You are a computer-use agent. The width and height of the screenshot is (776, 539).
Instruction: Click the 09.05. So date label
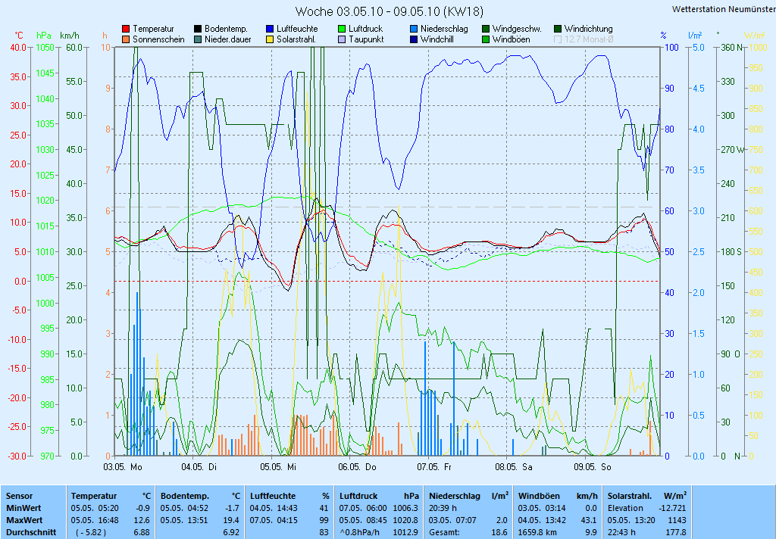coord(593,467)
